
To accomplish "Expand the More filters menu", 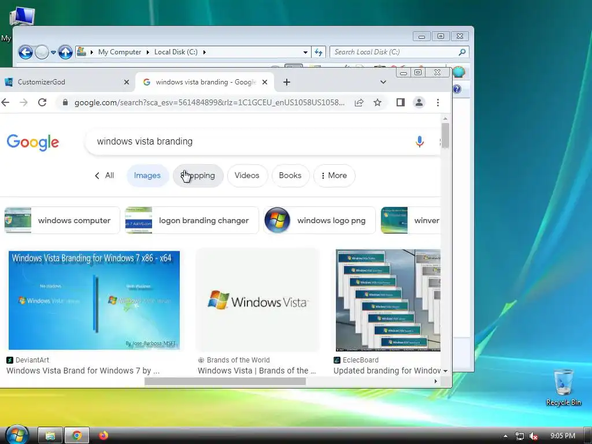I will click(x=334, y=176).
